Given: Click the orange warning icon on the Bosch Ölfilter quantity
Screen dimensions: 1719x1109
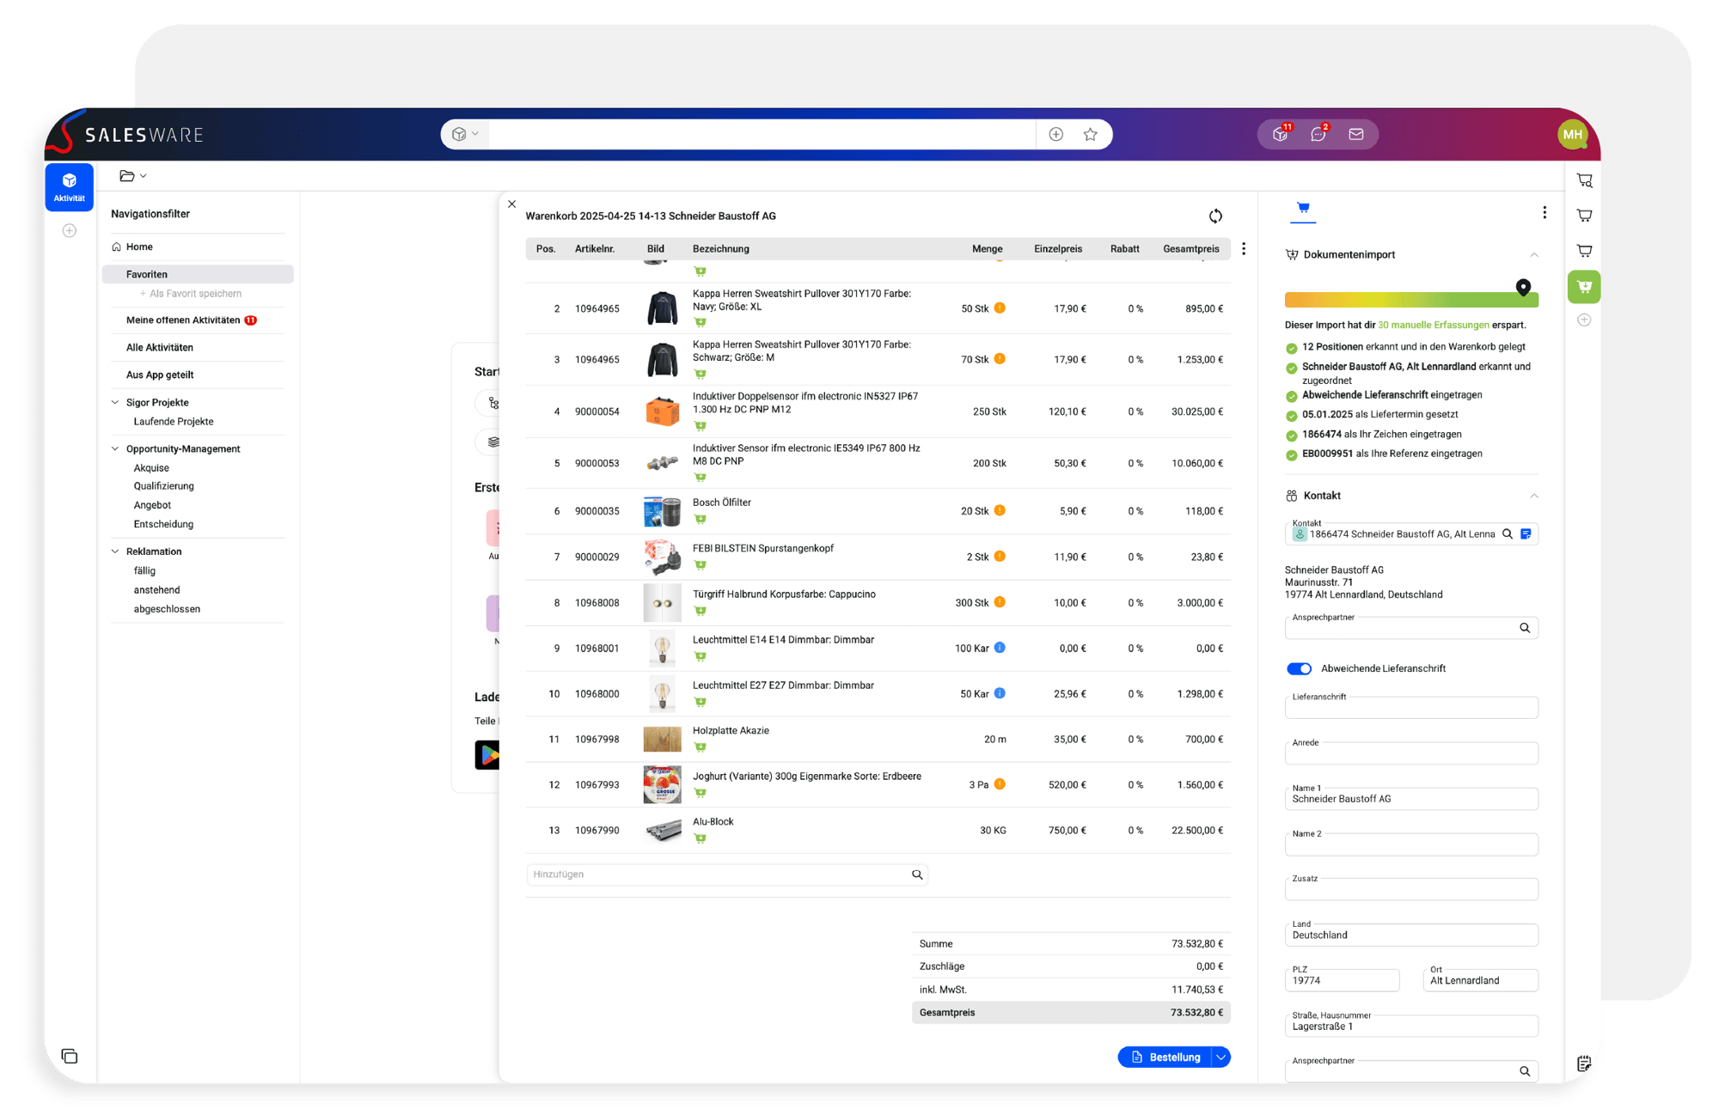Looking at the screenshot, I should click(1000, 510).
